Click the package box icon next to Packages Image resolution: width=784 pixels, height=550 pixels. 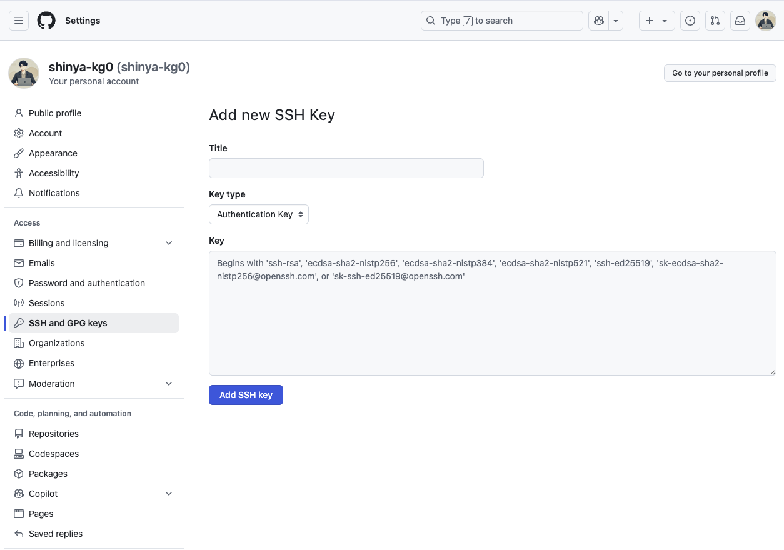tap(18, 473)
